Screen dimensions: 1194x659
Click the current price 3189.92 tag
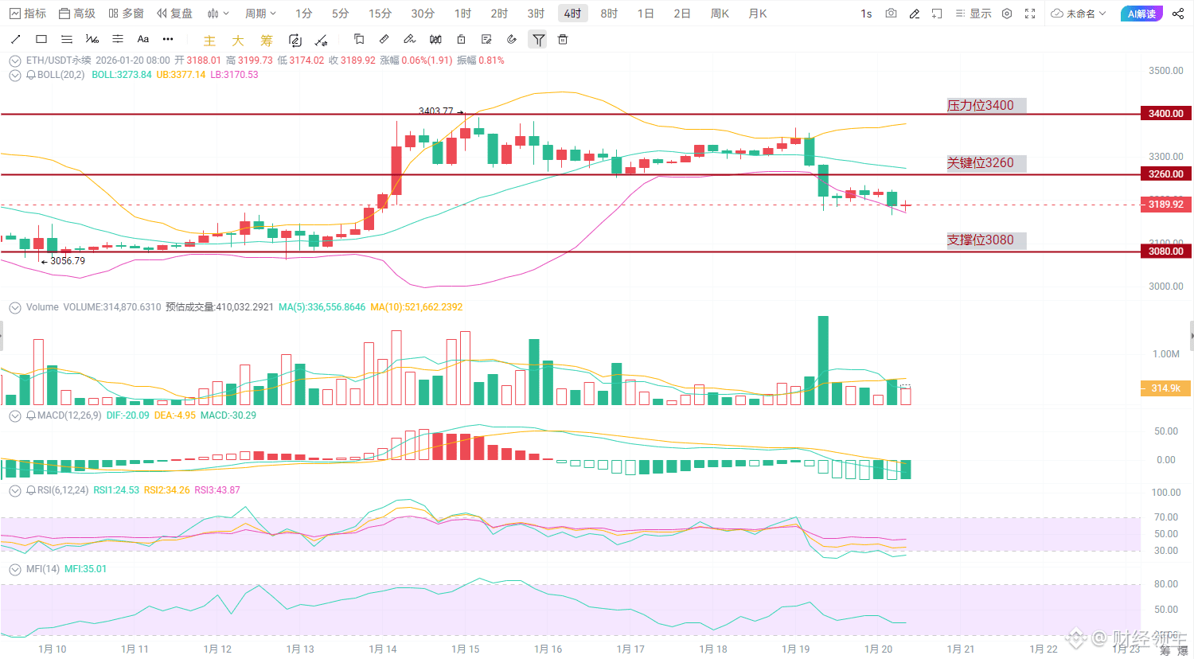pos(1165,205)
